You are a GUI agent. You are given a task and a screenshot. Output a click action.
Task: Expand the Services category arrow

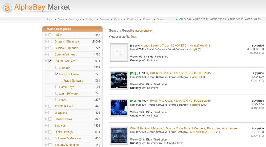coord(46,126)
